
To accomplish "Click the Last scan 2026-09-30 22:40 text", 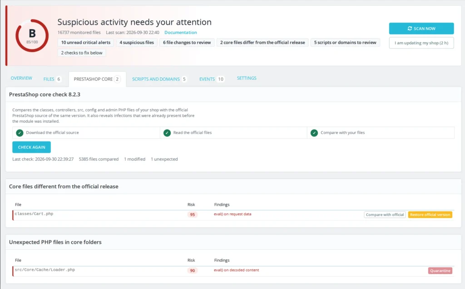I will tap(133, 33).
